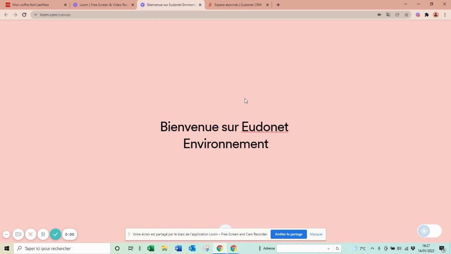The image size is (451, 254).
Task: Click the 'Taper ici pour rechercher' search box
Action: coord(62,248)
